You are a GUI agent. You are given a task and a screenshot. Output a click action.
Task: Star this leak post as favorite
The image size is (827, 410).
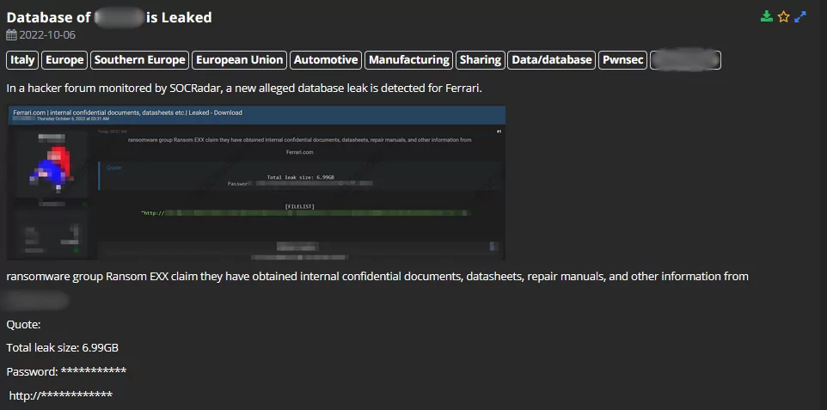(x=784, y=17)
